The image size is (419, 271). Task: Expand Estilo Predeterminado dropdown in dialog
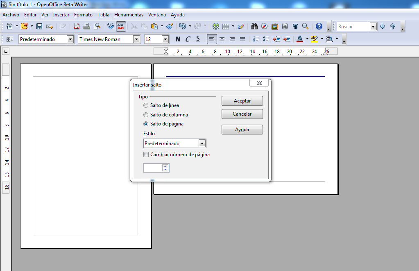click(202, 143)
